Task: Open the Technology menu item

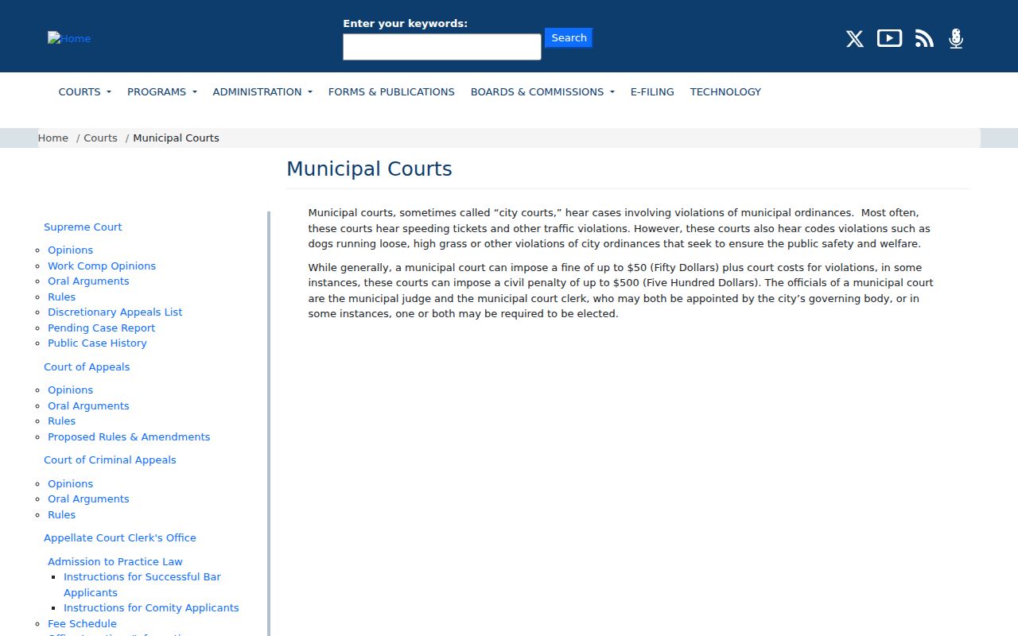Action: click(x=725, y=91)
